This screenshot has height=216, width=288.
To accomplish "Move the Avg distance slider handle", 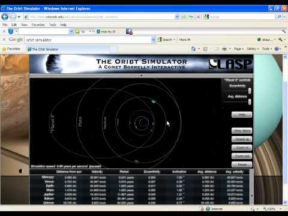I will pos(250,102).
